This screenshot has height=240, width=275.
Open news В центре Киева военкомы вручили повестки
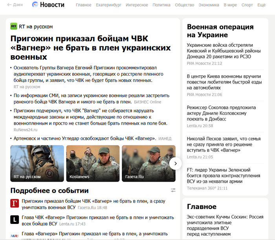pos(224,82)
